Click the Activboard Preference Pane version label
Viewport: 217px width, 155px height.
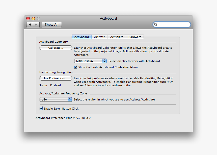pos(63,118)
